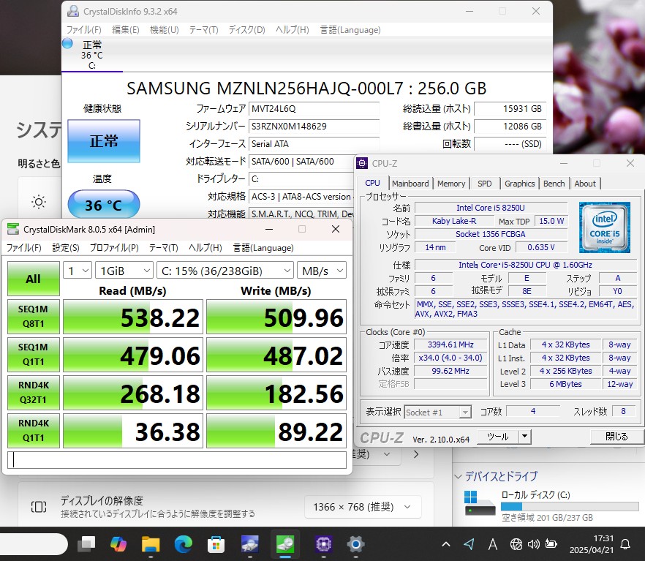Viewport: 645px width, 561px height.
Task: Select the Local Disk (C:) drive icon
Action: pos(479,503)
